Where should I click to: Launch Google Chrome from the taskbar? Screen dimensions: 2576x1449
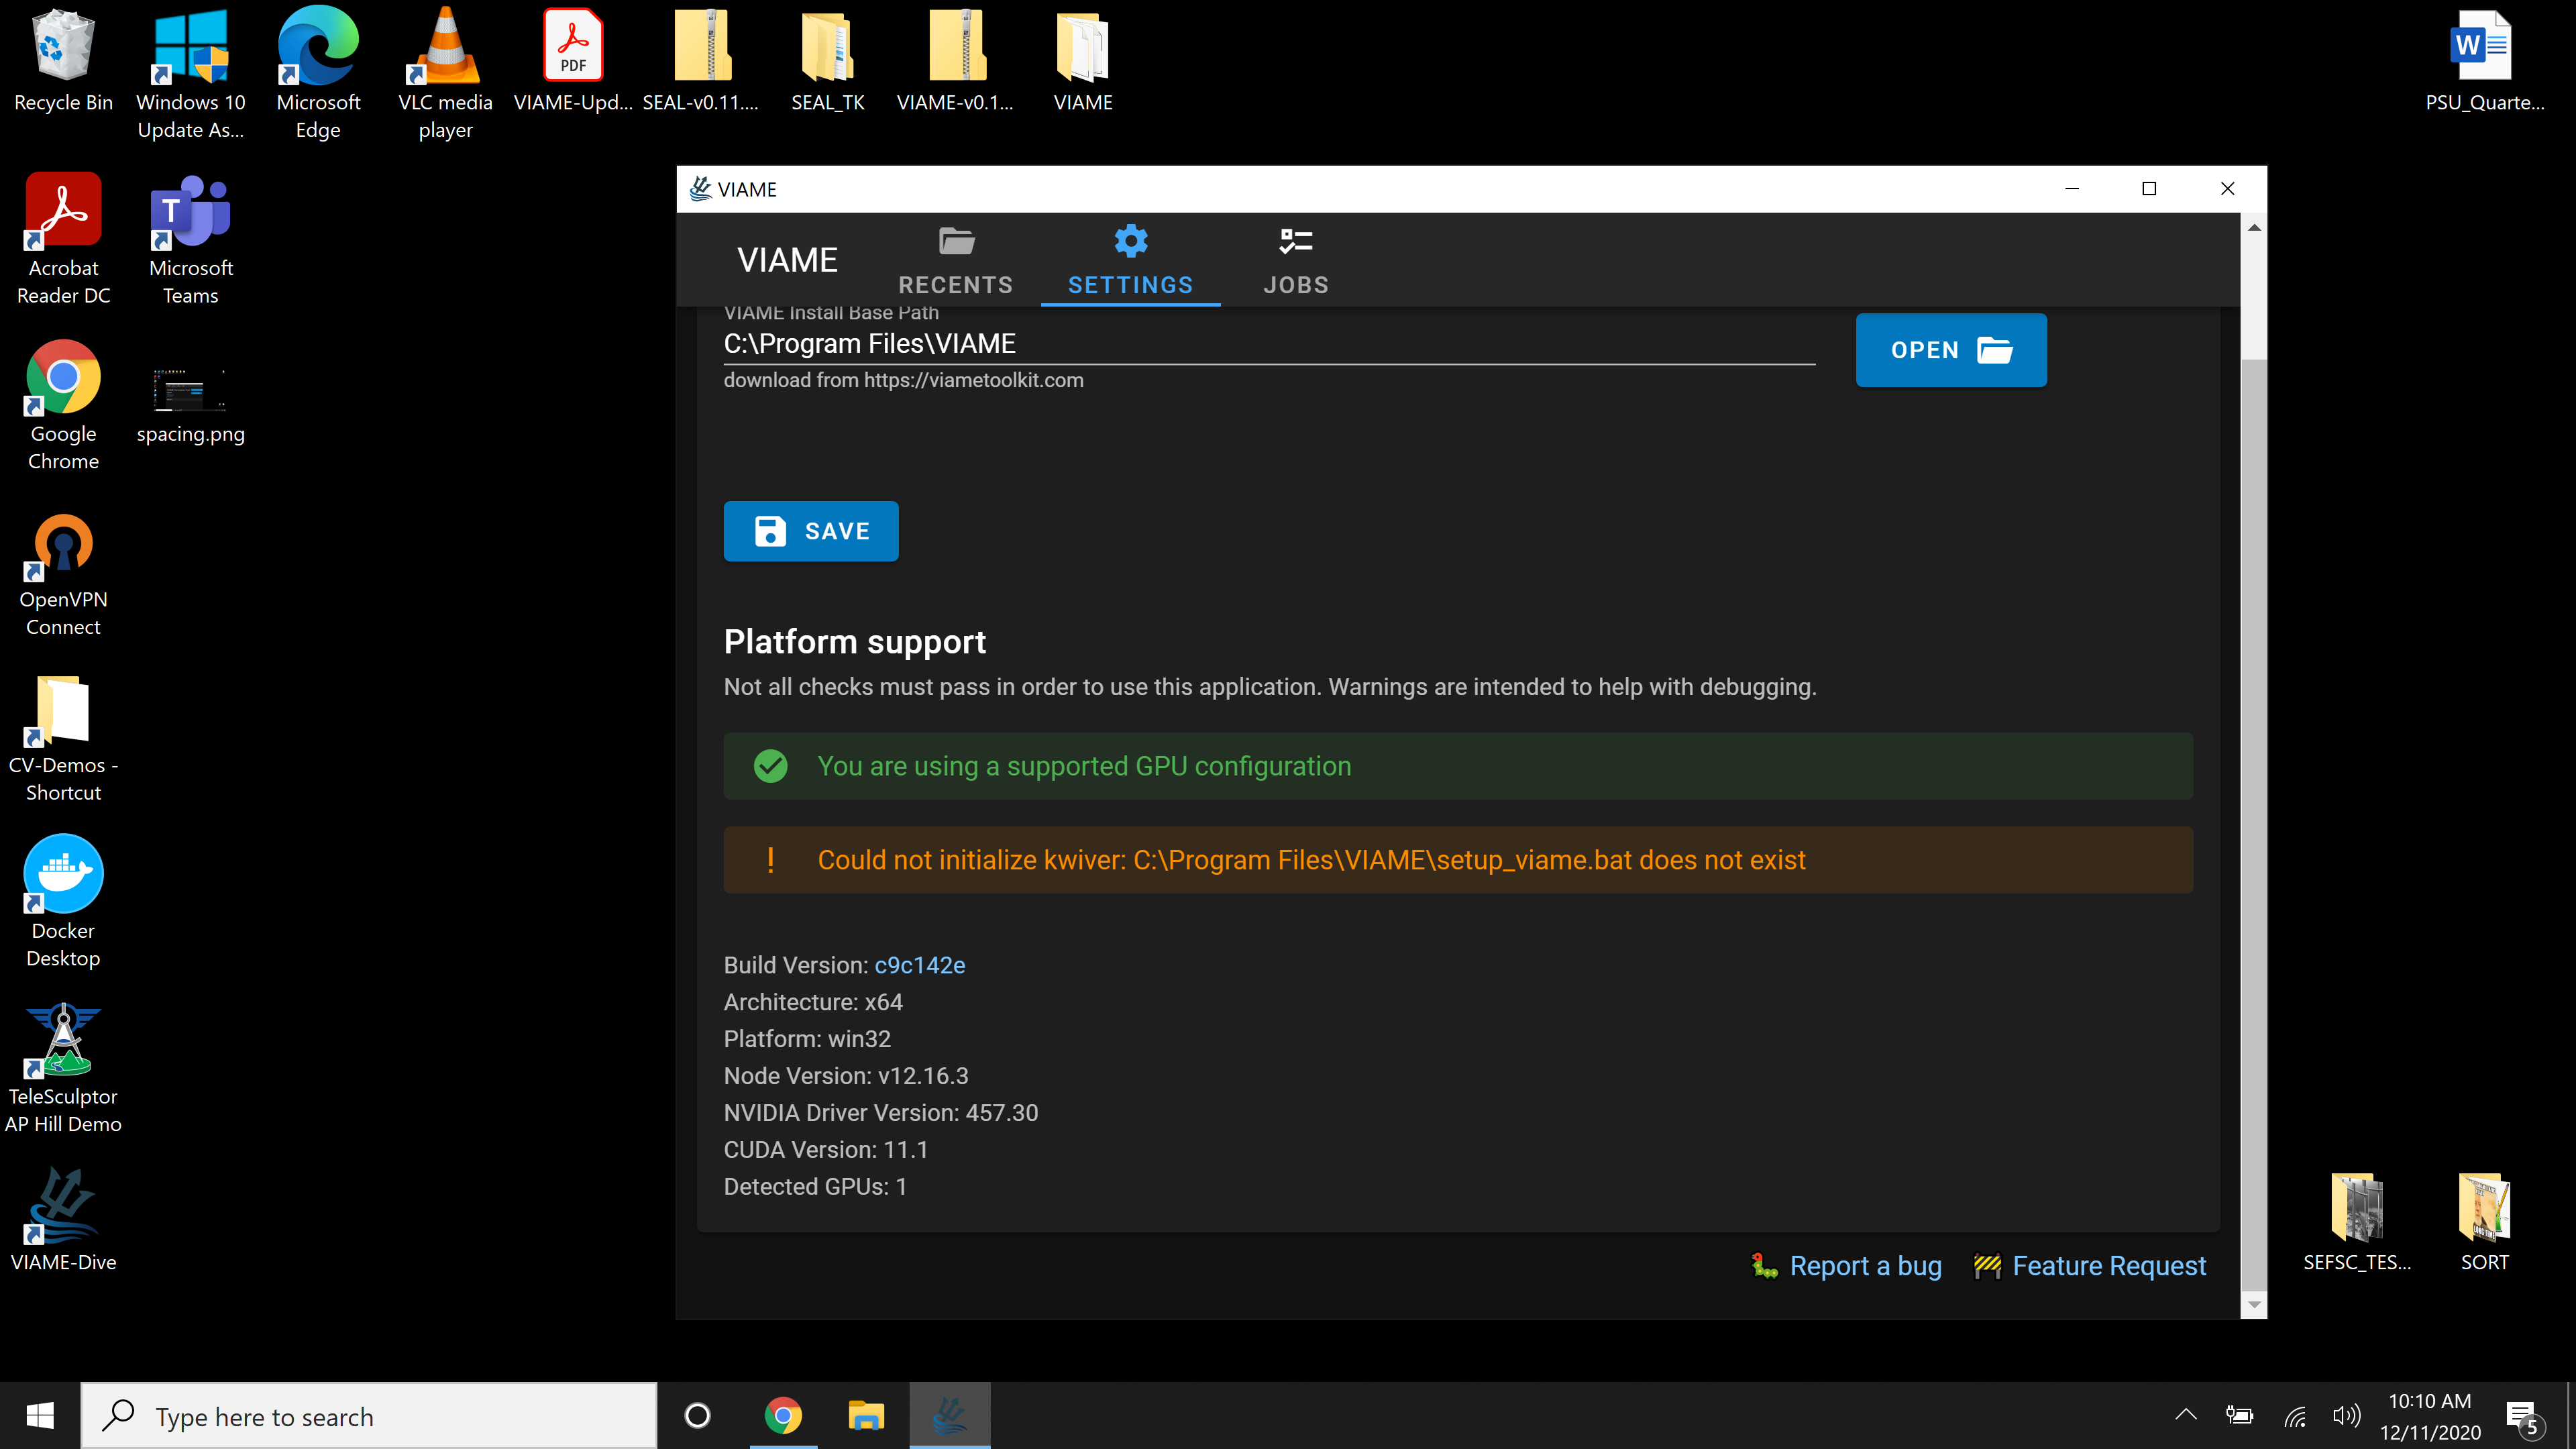(783, 1415)
